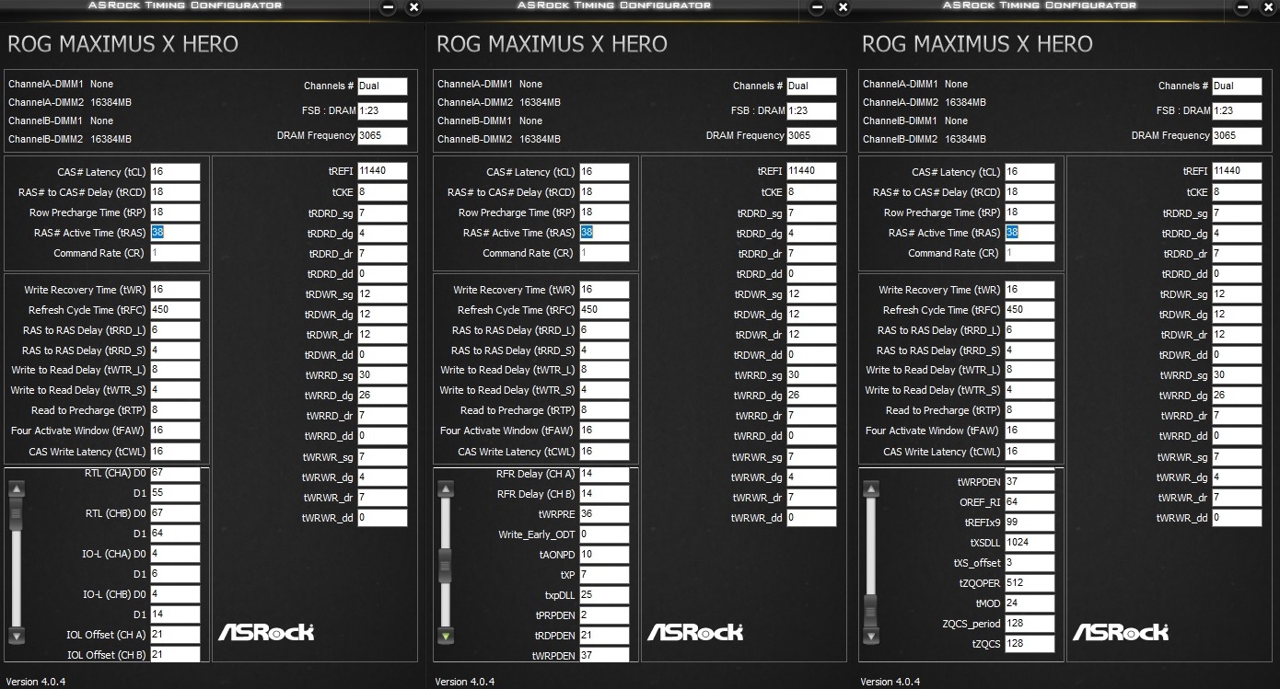Image resolution: width=1280 pixels, height=689 pixels.
Task: Select the tRDPDEN value field
Action: click(x=604, y=635)
